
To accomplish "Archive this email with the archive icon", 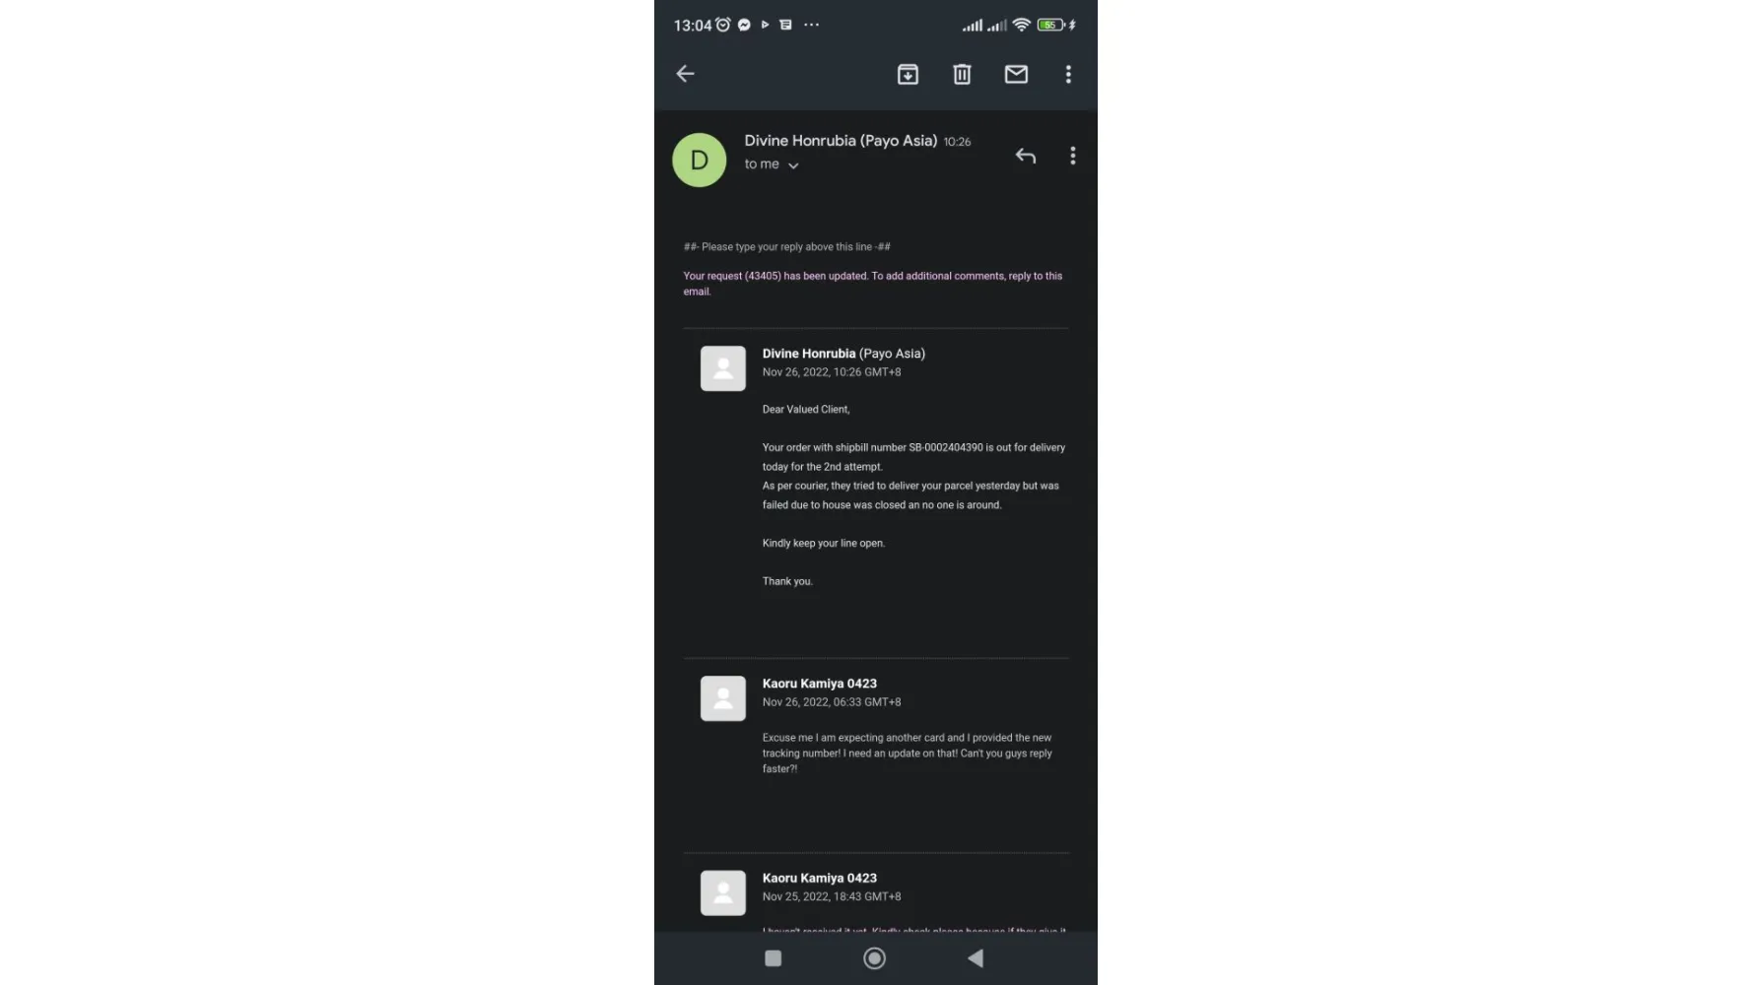I will 908,74.
